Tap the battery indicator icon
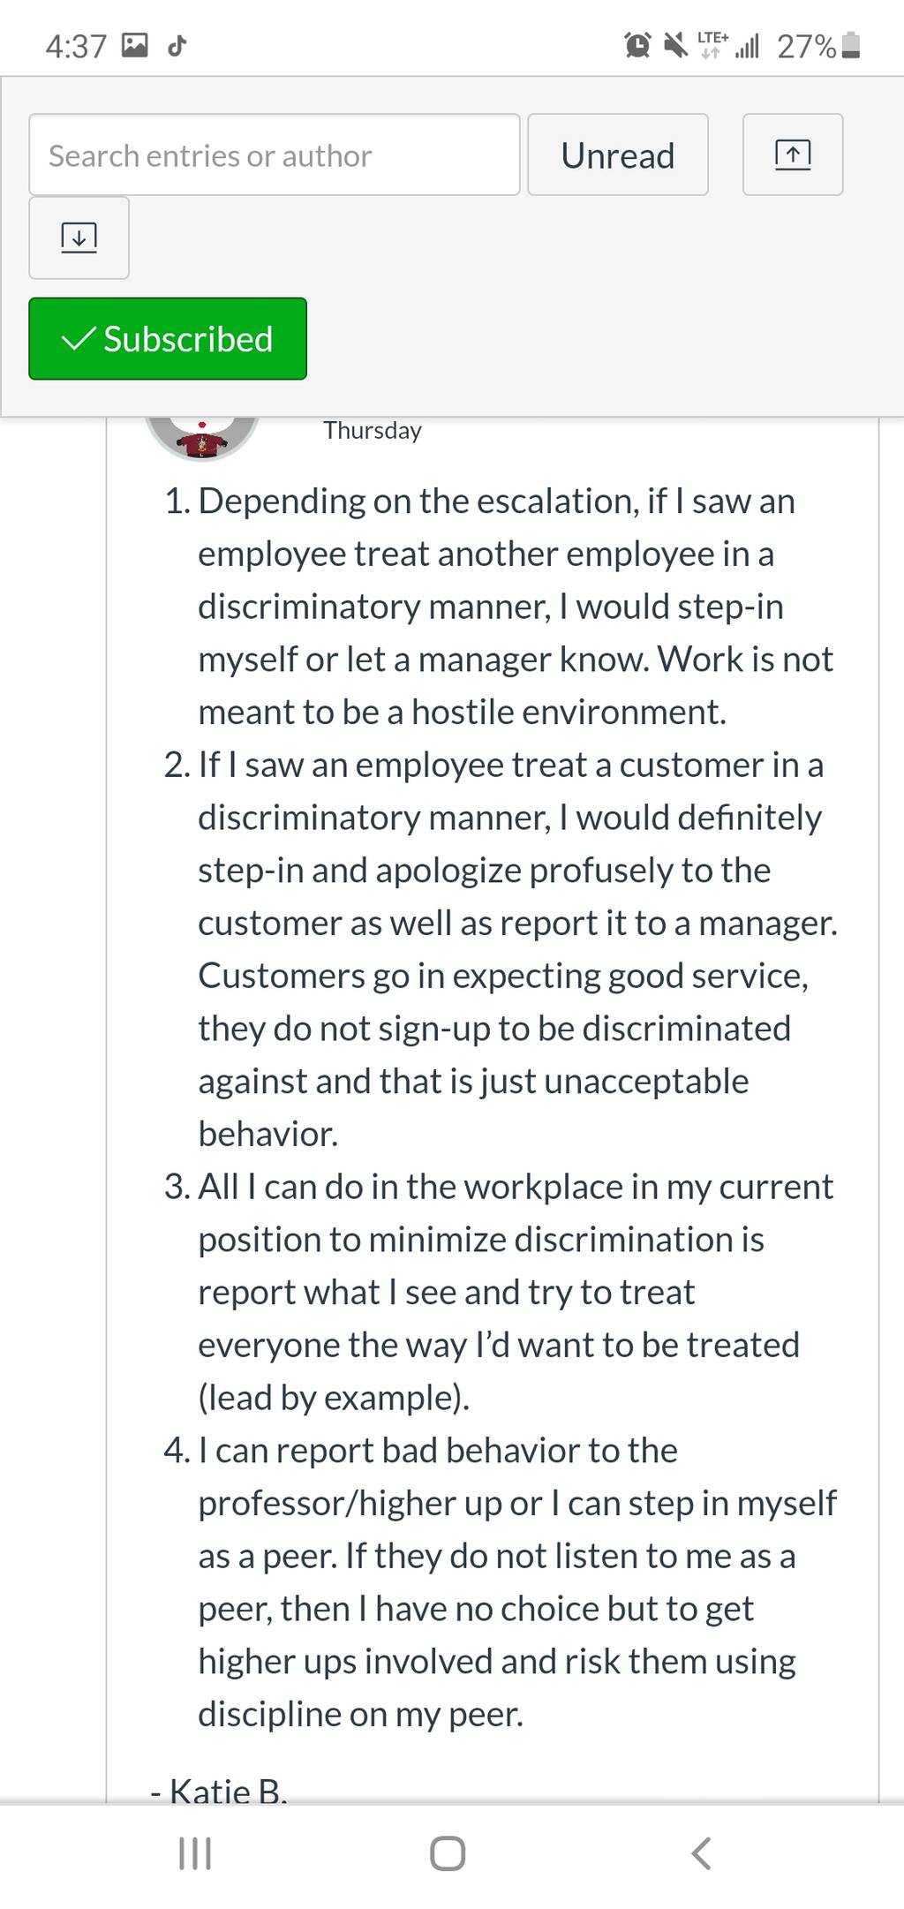904x1909 pixels. coord(851,45)
